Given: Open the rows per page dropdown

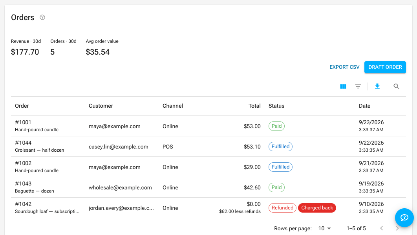Looking at the screenshot, I should pyautogui.click(x=324, y=228).
